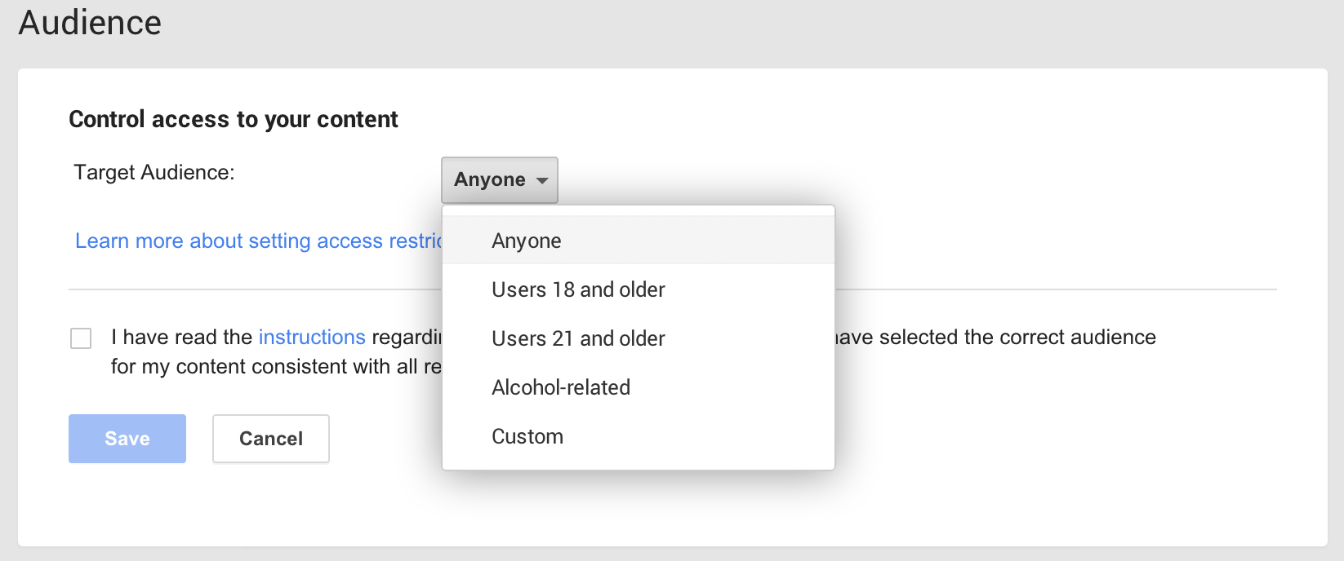
Task: Click the Audience page heading
Action: pyautogui.click(x=90, y=23)
